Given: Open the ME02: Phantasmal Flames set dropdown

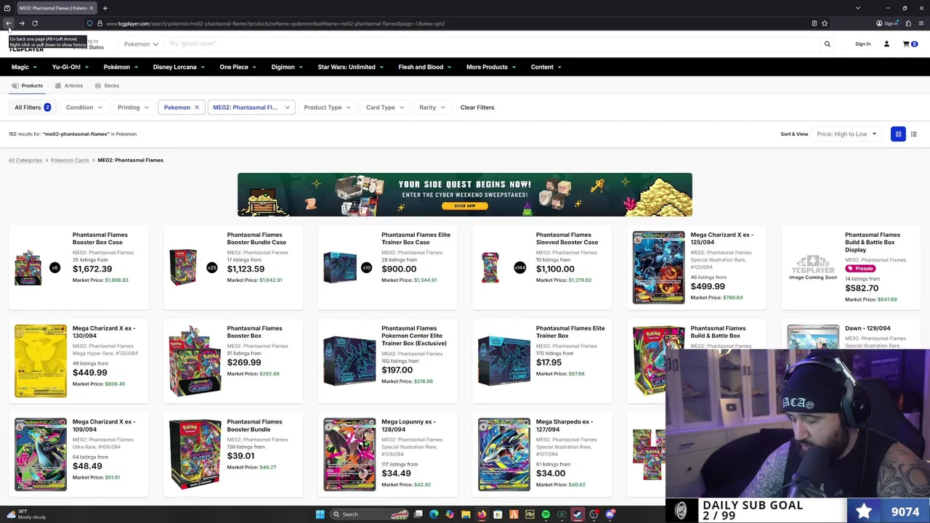Looking at the screenshot, I should pos(251,108).
